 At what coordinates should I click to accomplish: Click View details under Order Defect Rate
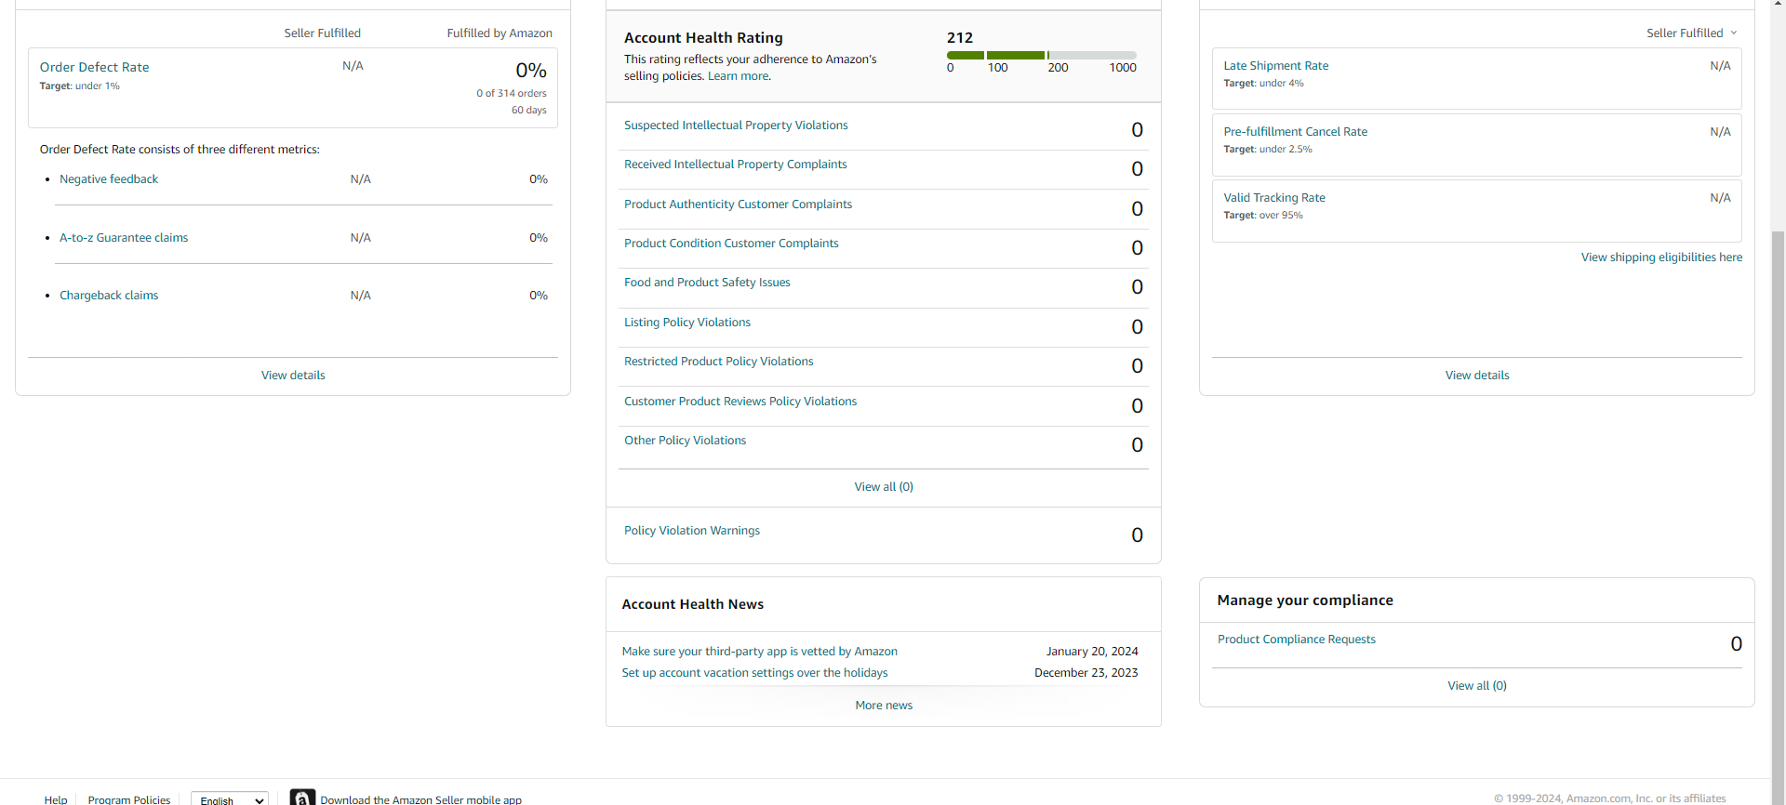(x=293, y=375)
